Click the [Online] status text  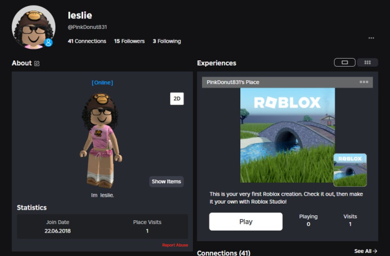pyautogui.click(x=102, y=83)
